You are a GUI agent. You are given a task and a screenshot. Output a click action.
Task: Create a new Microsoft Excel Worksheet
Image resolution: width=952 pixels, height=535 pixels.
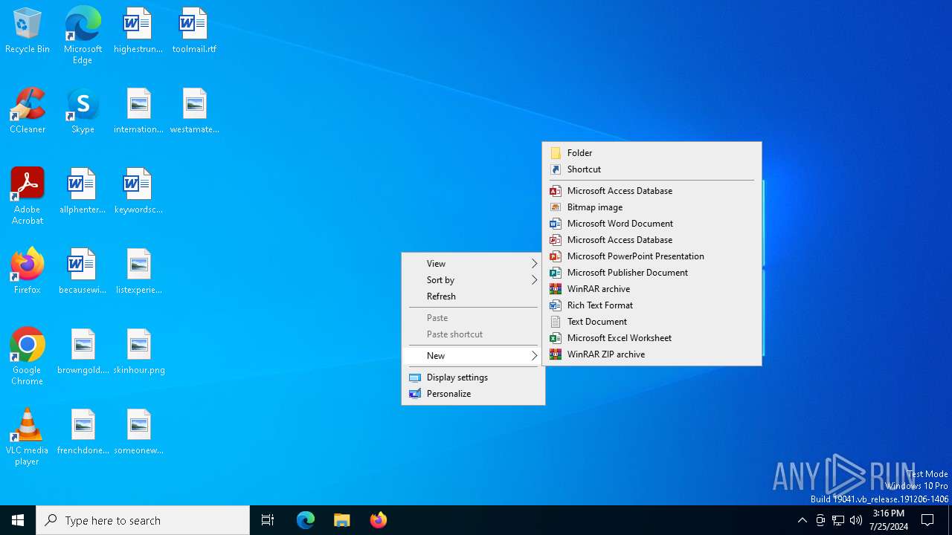652,338
